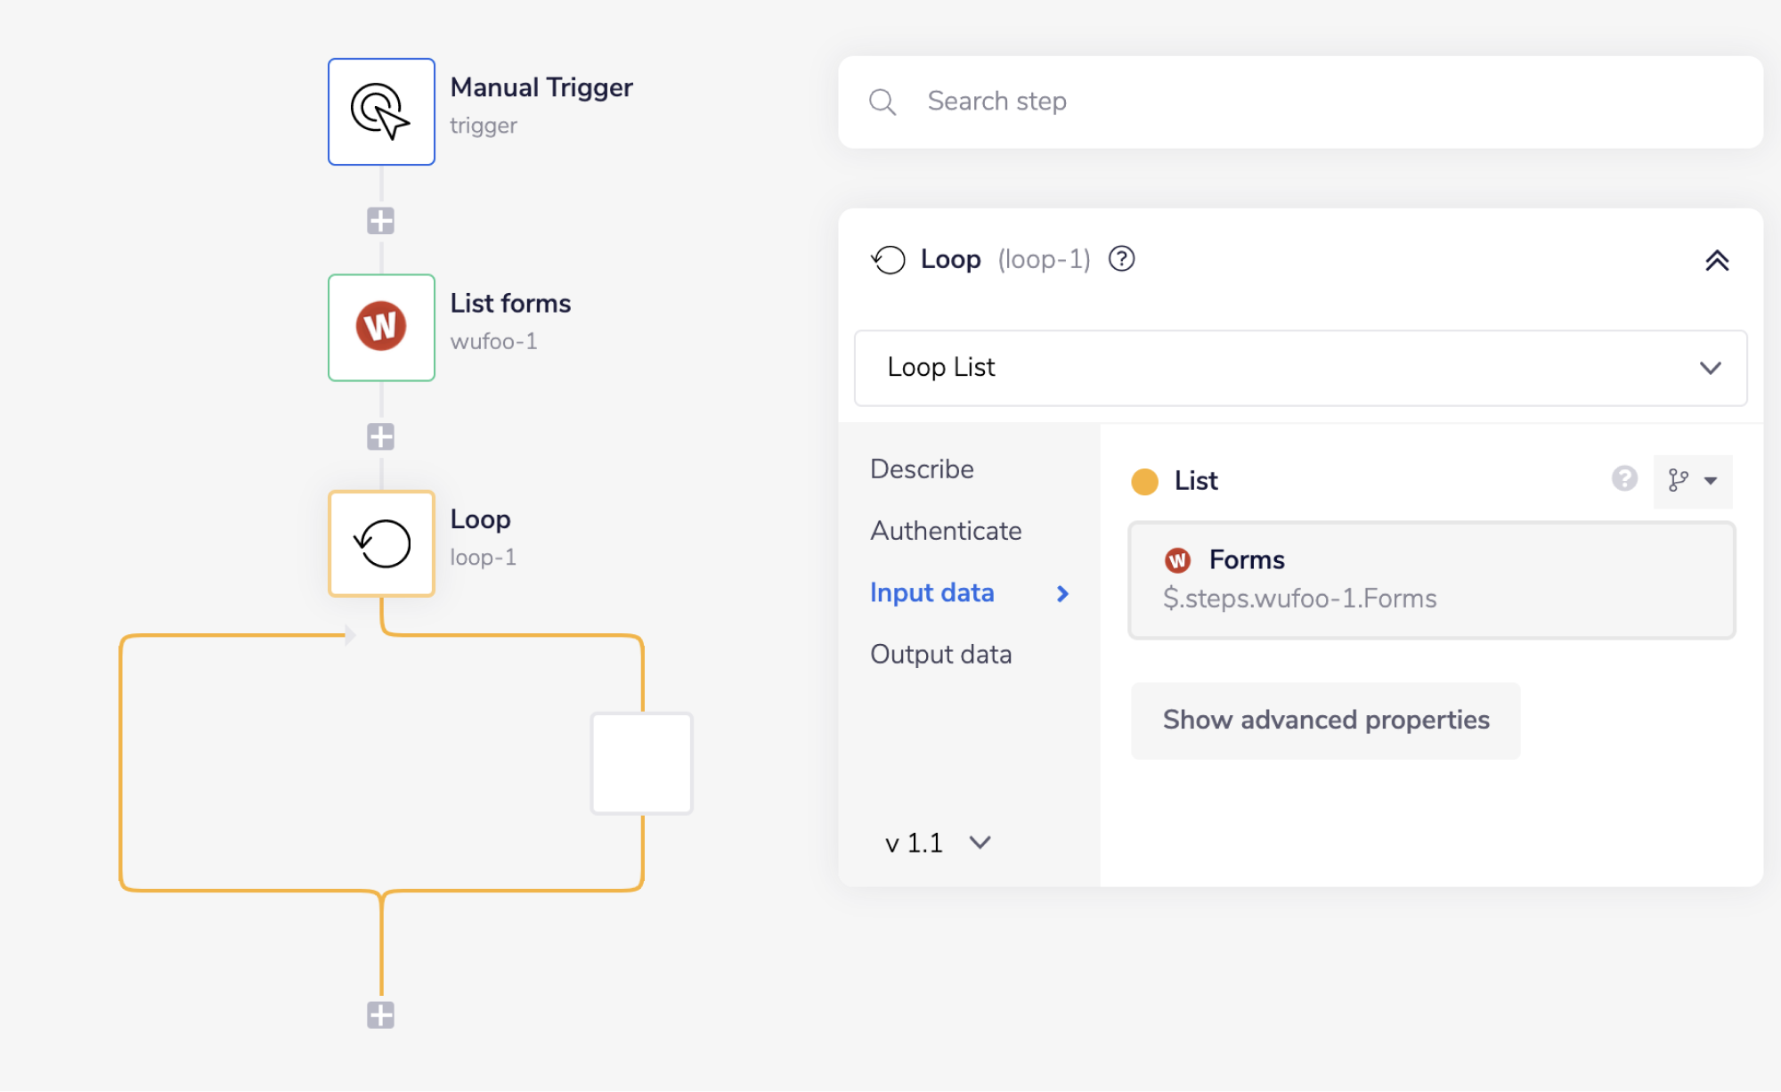Click the gray help icon beside List field
This screenshot has width=1781, height=1092.
pyautogui.click(x=1624, y=479)
